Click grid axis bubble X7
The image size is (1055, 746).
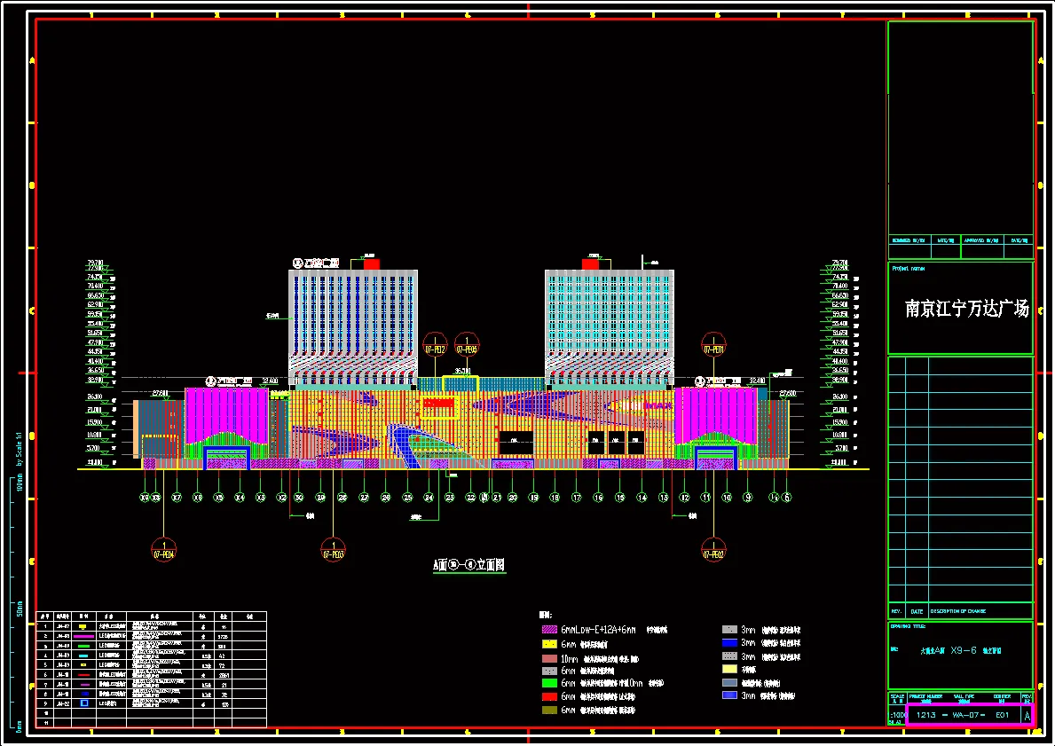177,498
